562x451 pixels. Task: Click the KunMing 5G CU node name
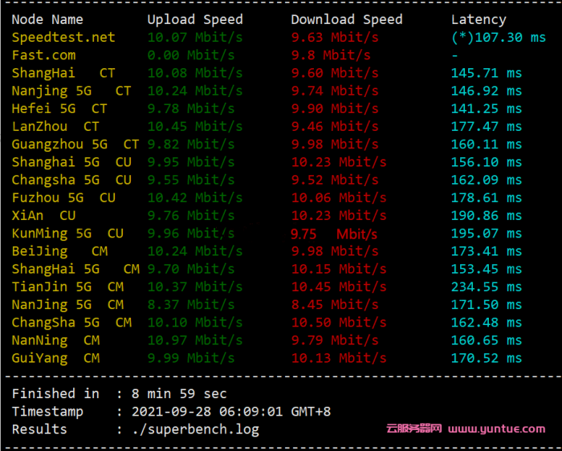point(67,234)
